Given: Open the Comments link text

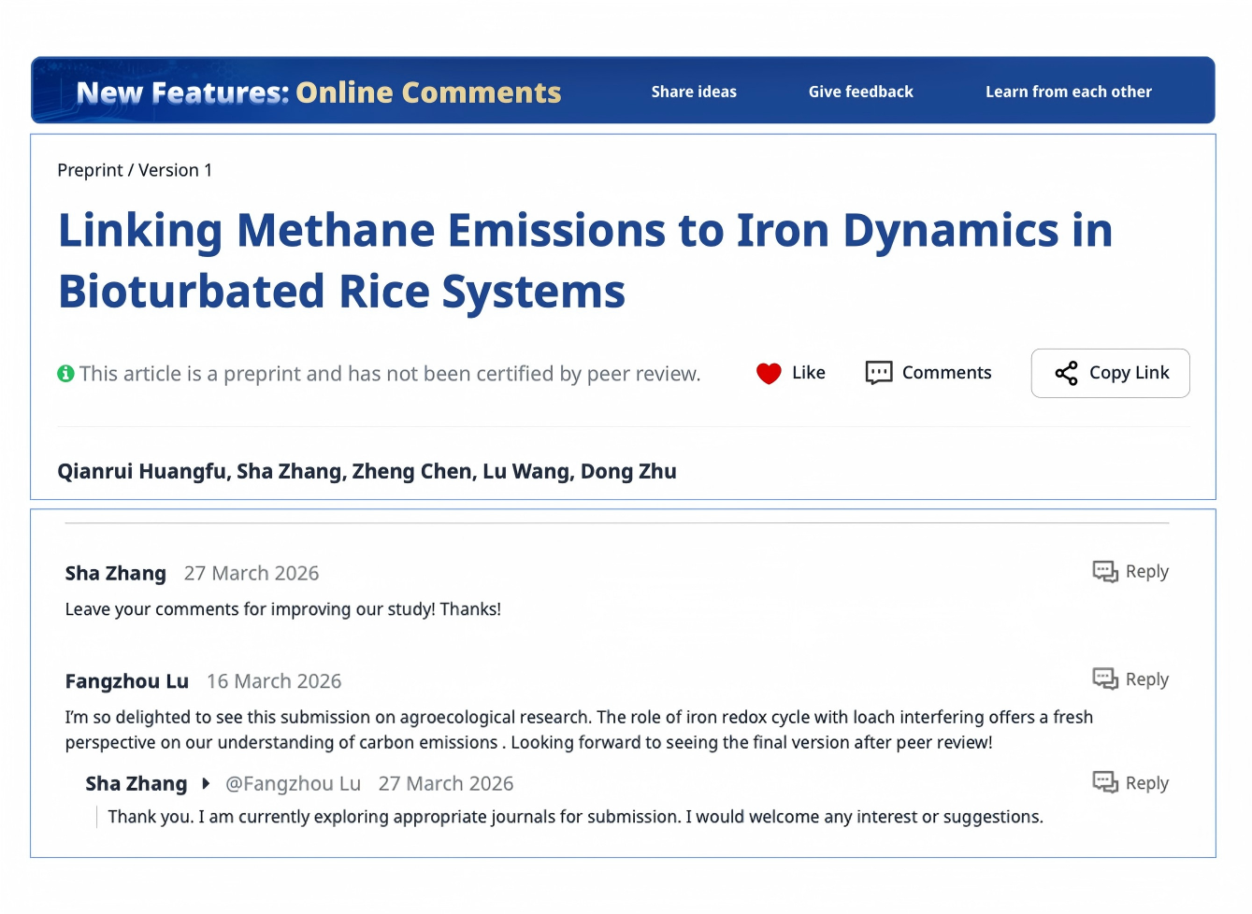Looking at the screenshot, I should click(946, 373).
